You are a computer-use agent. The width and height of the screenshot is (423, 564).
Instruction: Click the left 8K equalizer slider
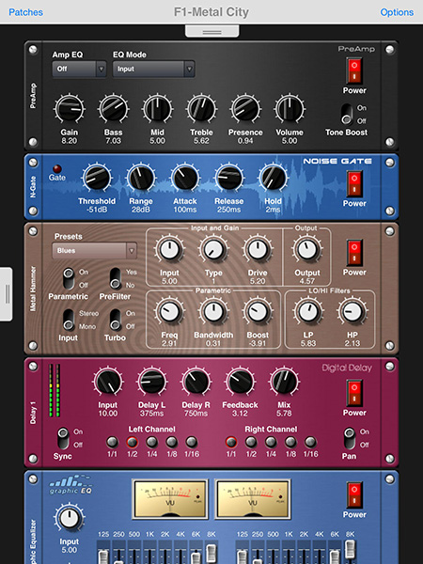pos(211,552)
